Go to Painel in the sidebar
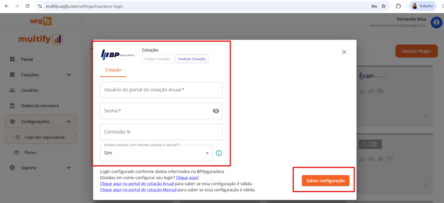444x203 pixels. click(27, 59)
